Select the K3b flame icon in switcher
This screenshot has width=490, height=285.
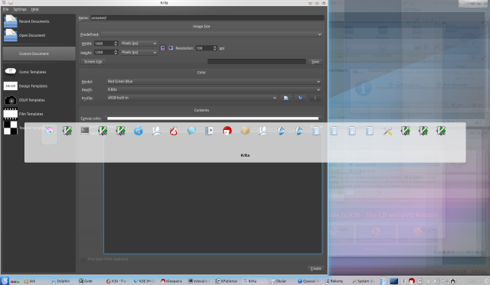tap(174, 131)
